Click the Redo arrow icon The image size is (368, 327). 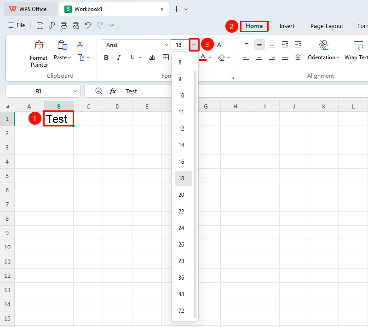[x=100, y=25]
